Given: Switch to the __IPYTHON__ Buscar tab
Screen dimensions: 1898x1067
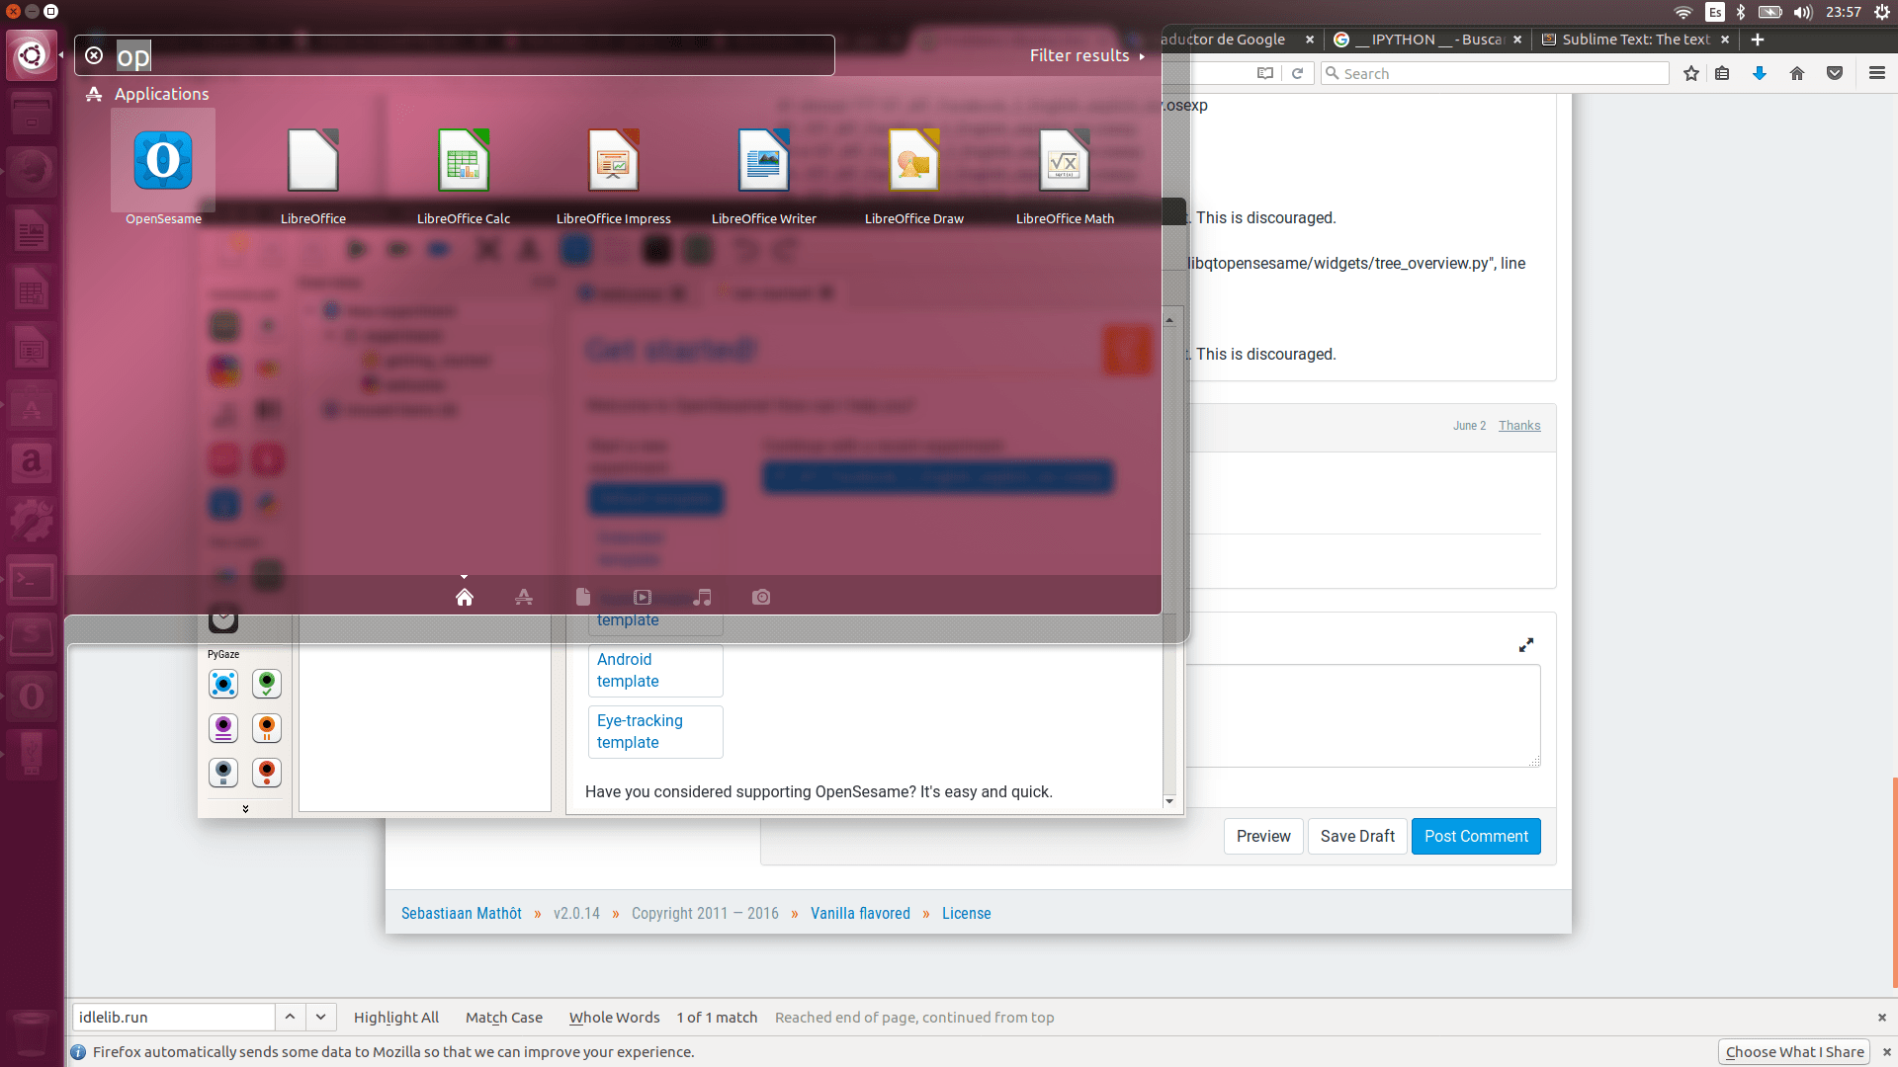Looking at the screenshot, I should pos(1427,40).
